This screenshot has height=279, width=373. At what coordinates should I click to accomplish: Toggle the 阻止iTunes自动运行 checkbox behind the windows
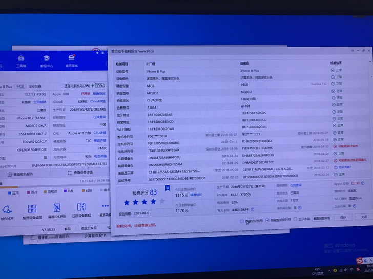(x=33, y=238)
